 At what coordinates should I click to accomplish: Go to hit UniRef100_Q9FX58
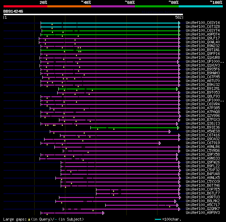tap(203, 155)
